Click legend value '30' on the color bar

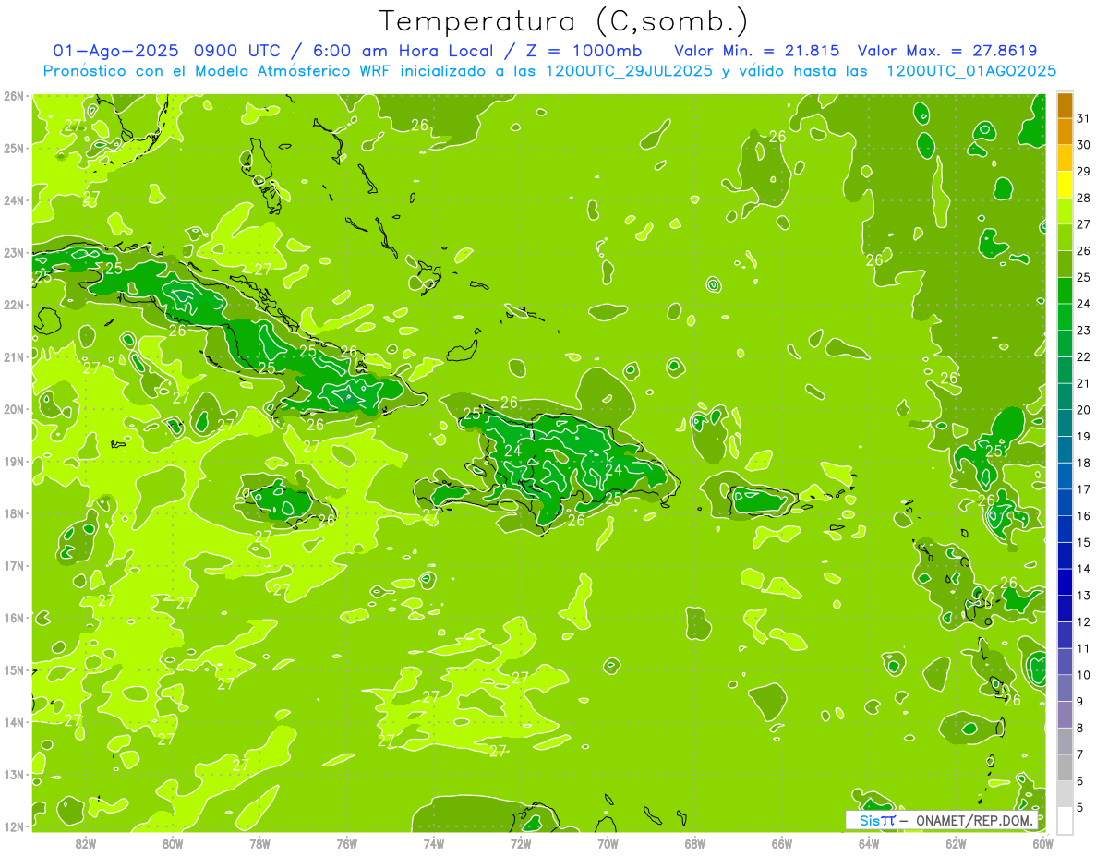[1084, 145]
